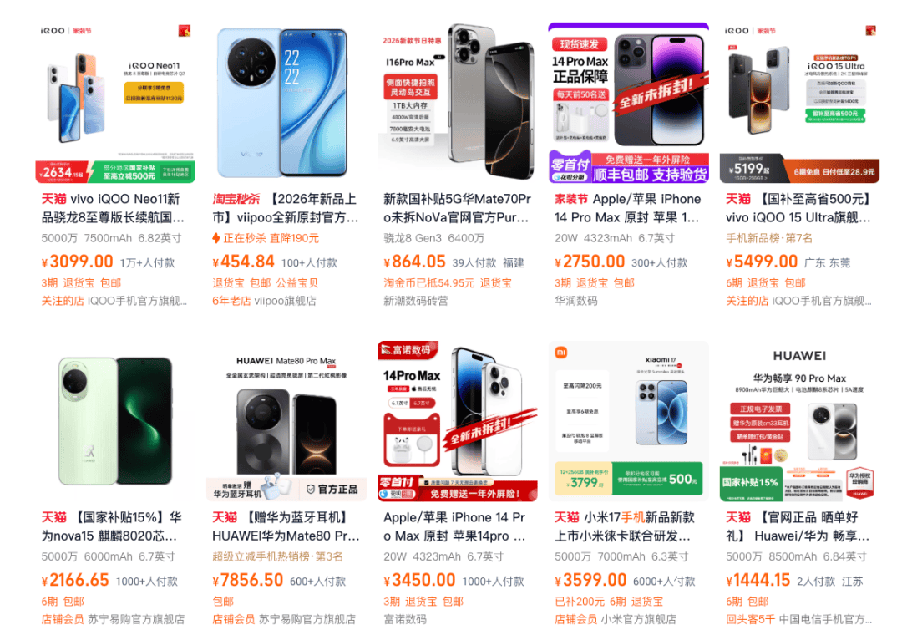Screen dimensions: 902x640
Task: Open the green Huawei nova15 phone image
Action: [115, 421]
